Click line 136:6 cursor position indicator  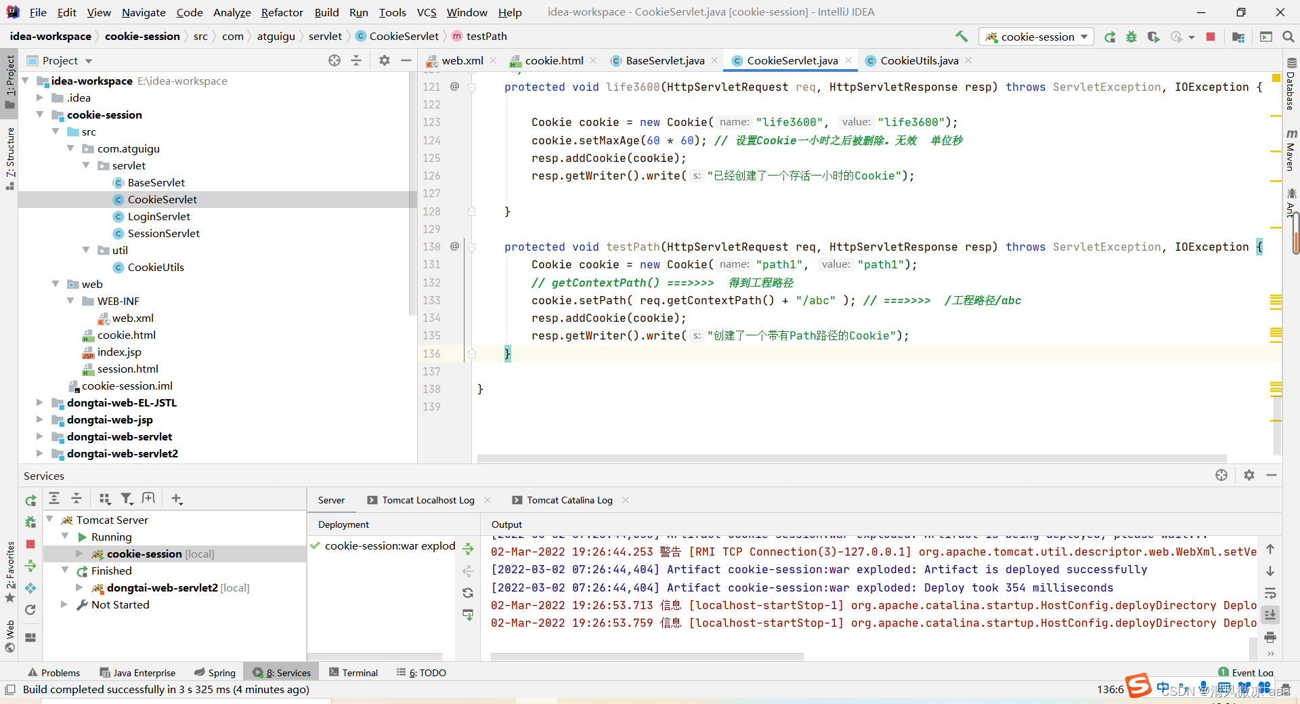[x=1110, y=689]
